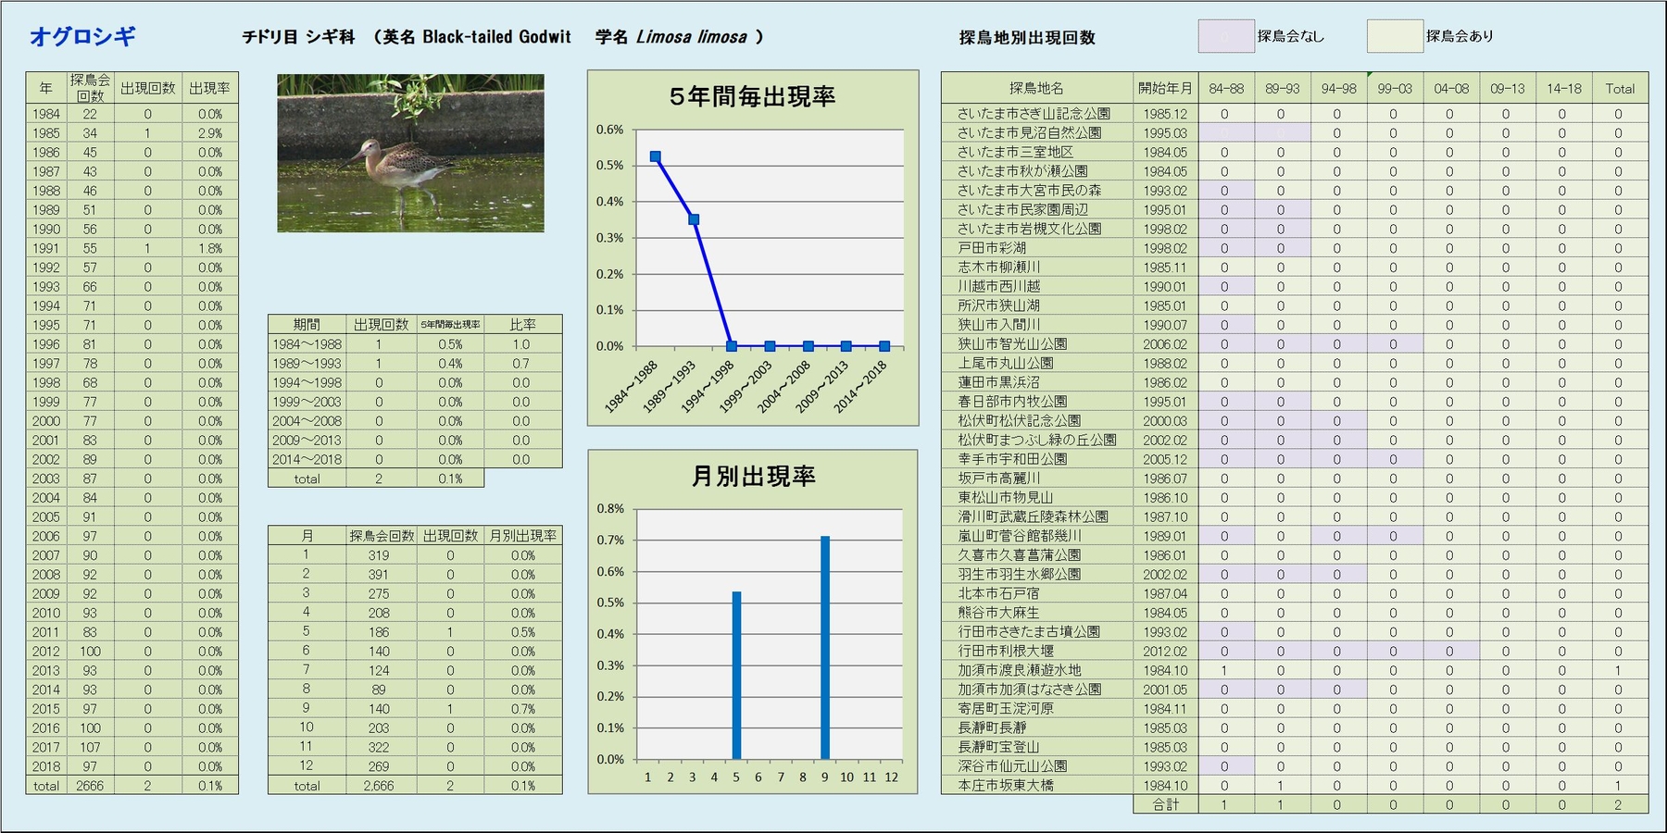This screenshot has height=833, width=1667.
Task: Click the 出現率 header in yearly table
Action: point(210,88)
